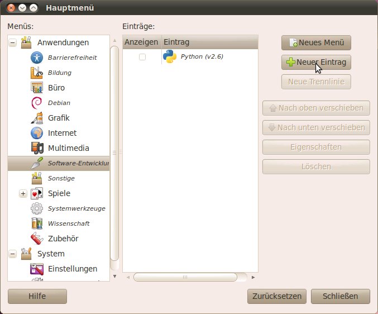Select the Büro category icon
Image resolution: width=378 pixels, height=314 pixels.
click(37, 88)
